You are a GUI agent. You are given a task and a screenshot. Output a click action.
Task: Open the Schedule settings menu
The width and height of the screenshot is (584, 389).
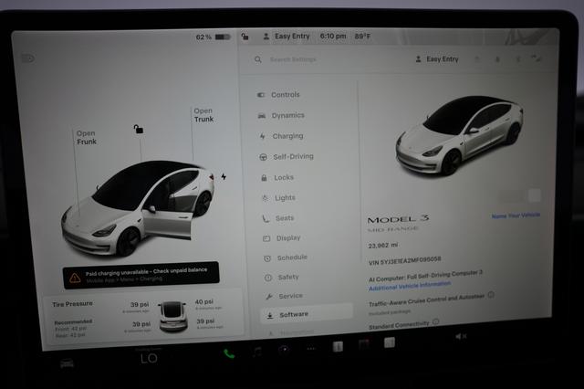click(x=286, y=258)
